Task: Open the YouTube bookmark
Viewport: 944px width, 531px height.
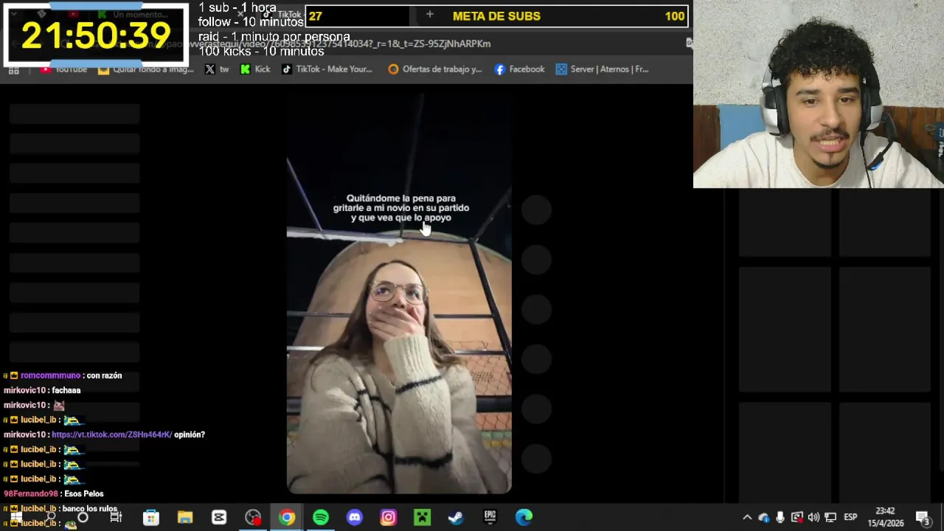Action: (x=63, y=69)
